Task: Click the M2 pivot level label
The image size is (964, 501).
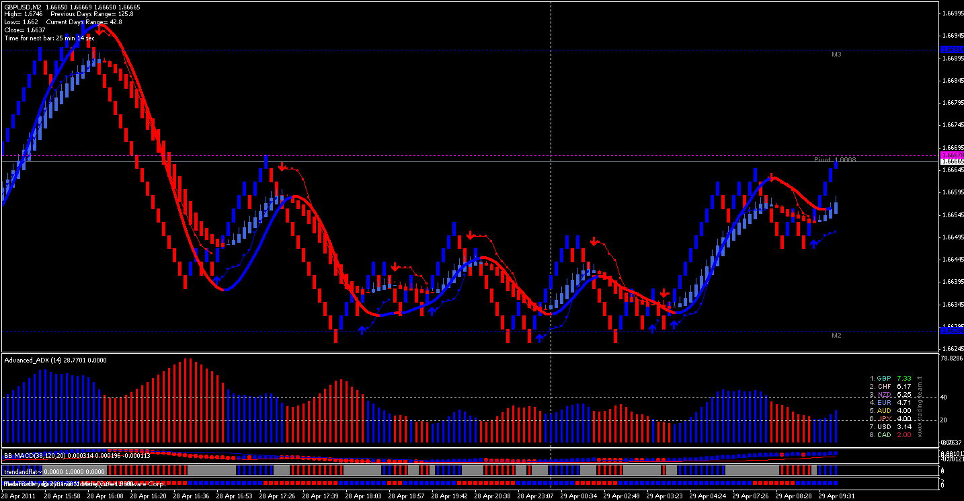Action: tap(836, 335)
